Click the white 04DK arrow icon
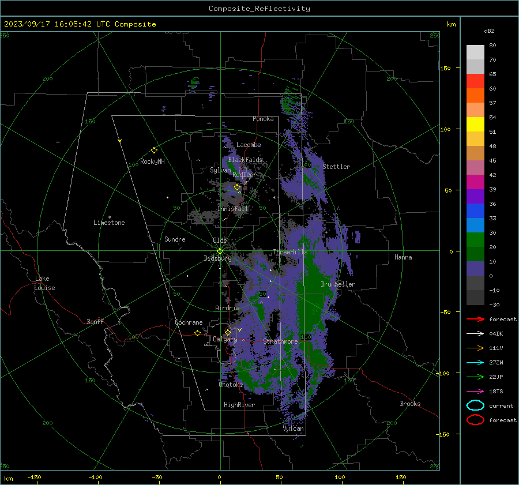The height and width of the screenshot is (485, 519). coord(475,334)
